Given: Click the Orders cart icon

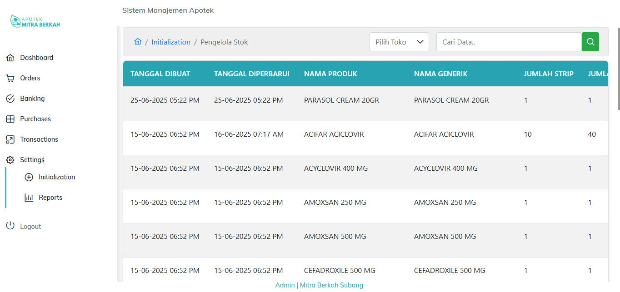Looking at the screenshot, I should click(10, 78).
